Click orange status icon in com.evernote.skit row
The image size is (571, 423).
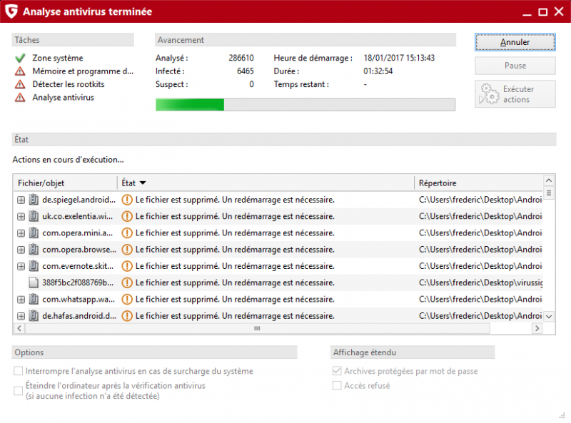coord(127,266)
